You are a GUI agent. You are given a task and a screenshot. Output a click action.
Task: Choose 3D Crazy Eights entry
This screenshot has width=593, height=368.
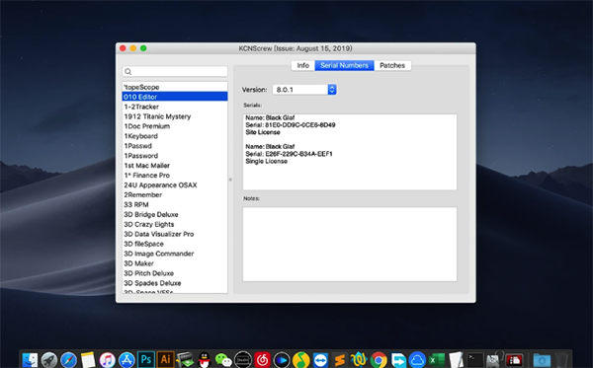(175, 224)
